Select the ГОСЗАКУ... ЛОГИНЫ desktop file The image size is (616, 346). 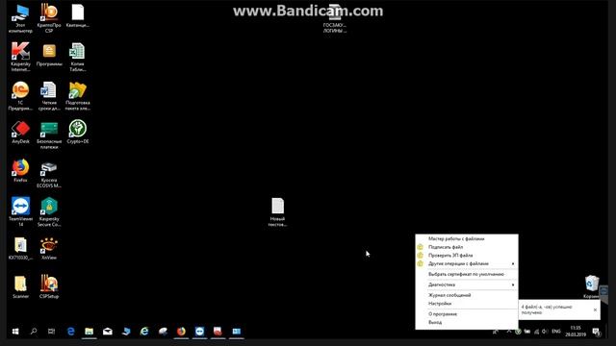(335, 18)
